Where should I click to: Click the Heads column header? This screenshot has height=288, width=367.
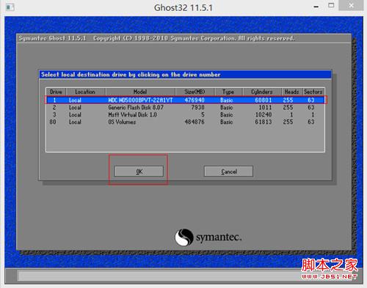[292, 92]
